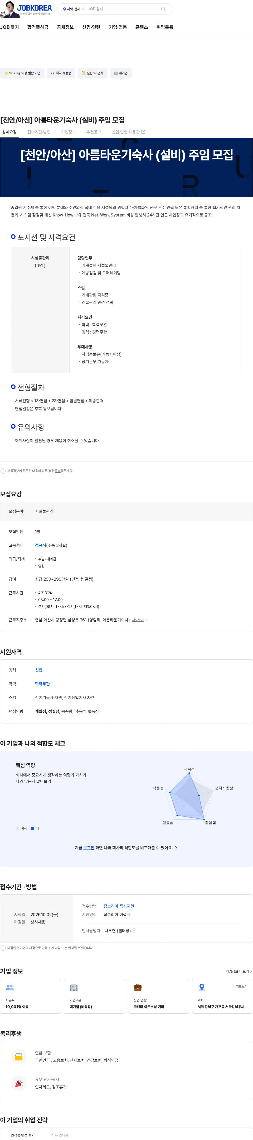253x1140 pixels.
Task: Click the JOBKOREA logo
Action: click(x=35, y=8)
